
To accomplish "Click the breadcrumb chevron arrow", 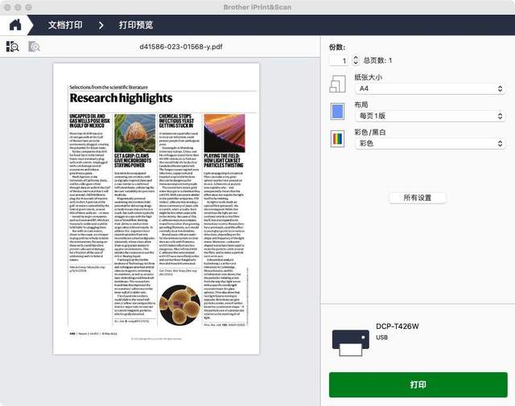I will tap(101, 25).
